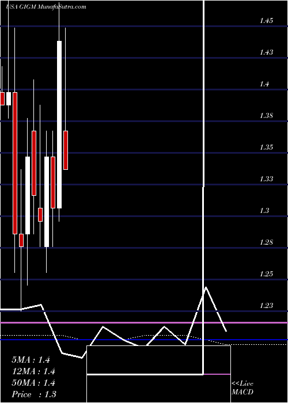Click the '<<Live MACD' label
The height and width of the screenshot is (403, 288).
click(242, 388)
